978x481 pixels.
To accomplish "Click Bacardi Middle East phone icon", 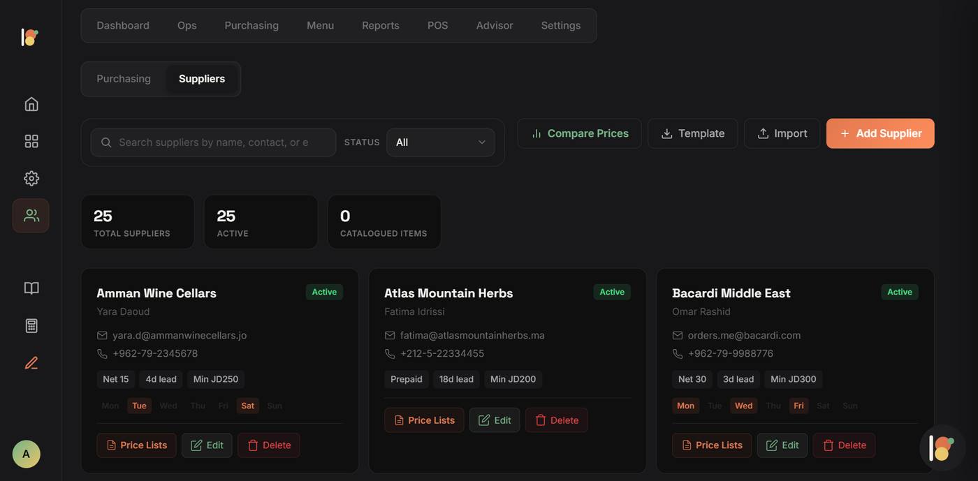I will tap(678, 354).
